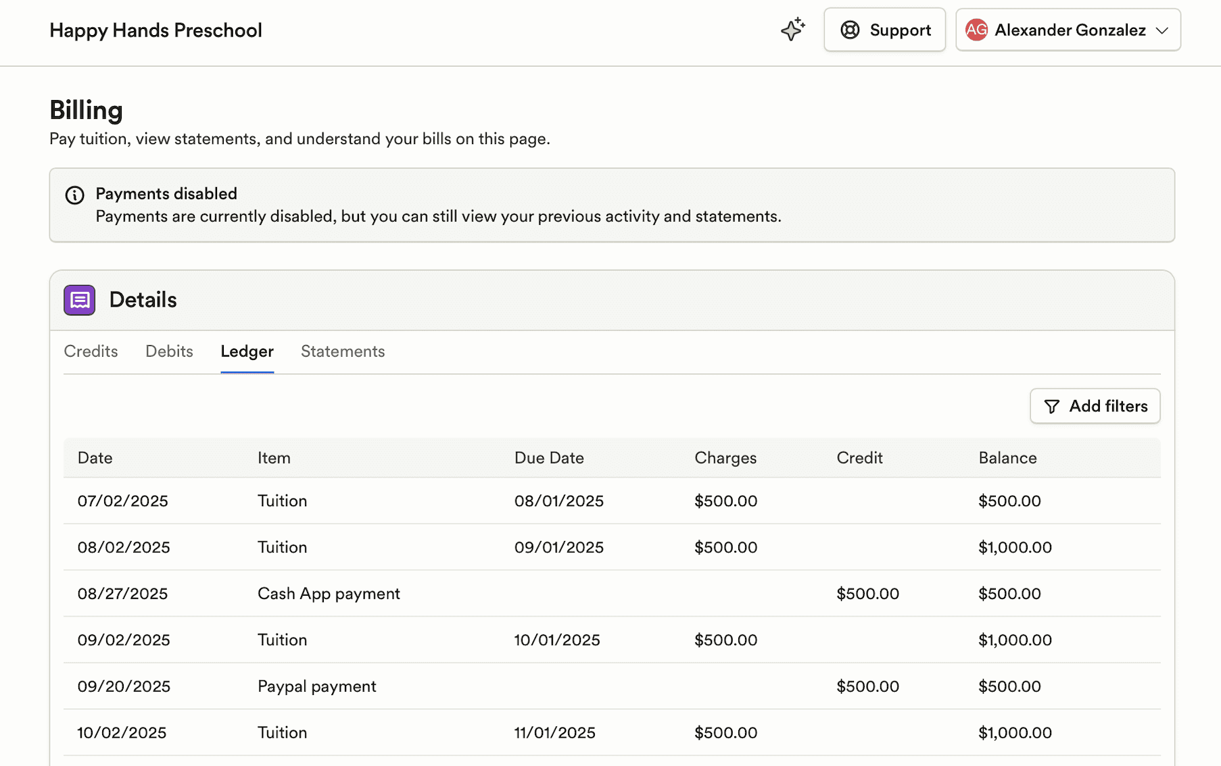The image size is (1221, 766).
Task: Switch to the Credits tab
Action: tap(91, 351)
